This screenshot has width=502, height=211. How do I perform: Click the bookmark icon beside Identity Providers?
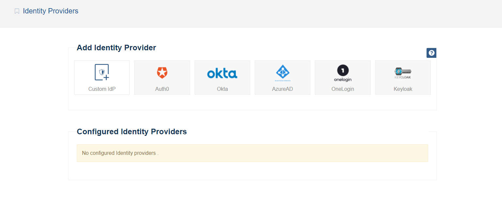pos(17,11)
